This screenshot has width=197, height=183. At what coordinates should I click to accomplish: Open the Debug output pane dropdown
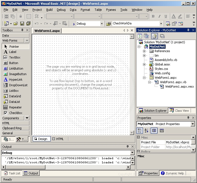pos(132,153)
